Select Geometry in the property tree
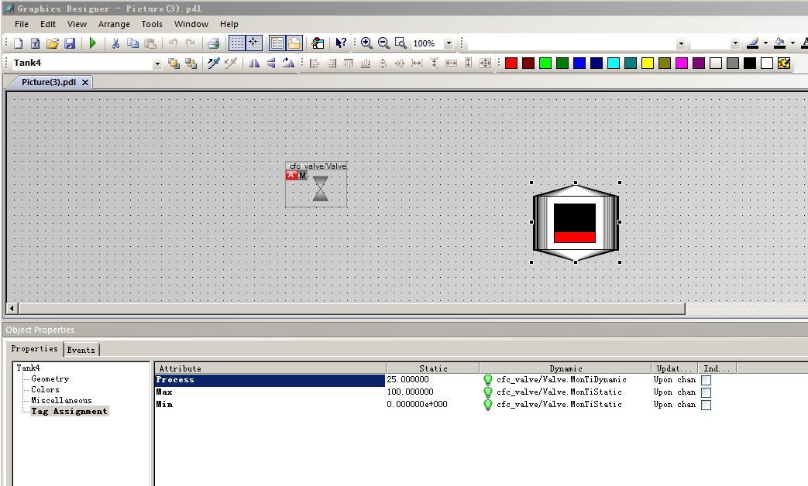 pos(50,379)
